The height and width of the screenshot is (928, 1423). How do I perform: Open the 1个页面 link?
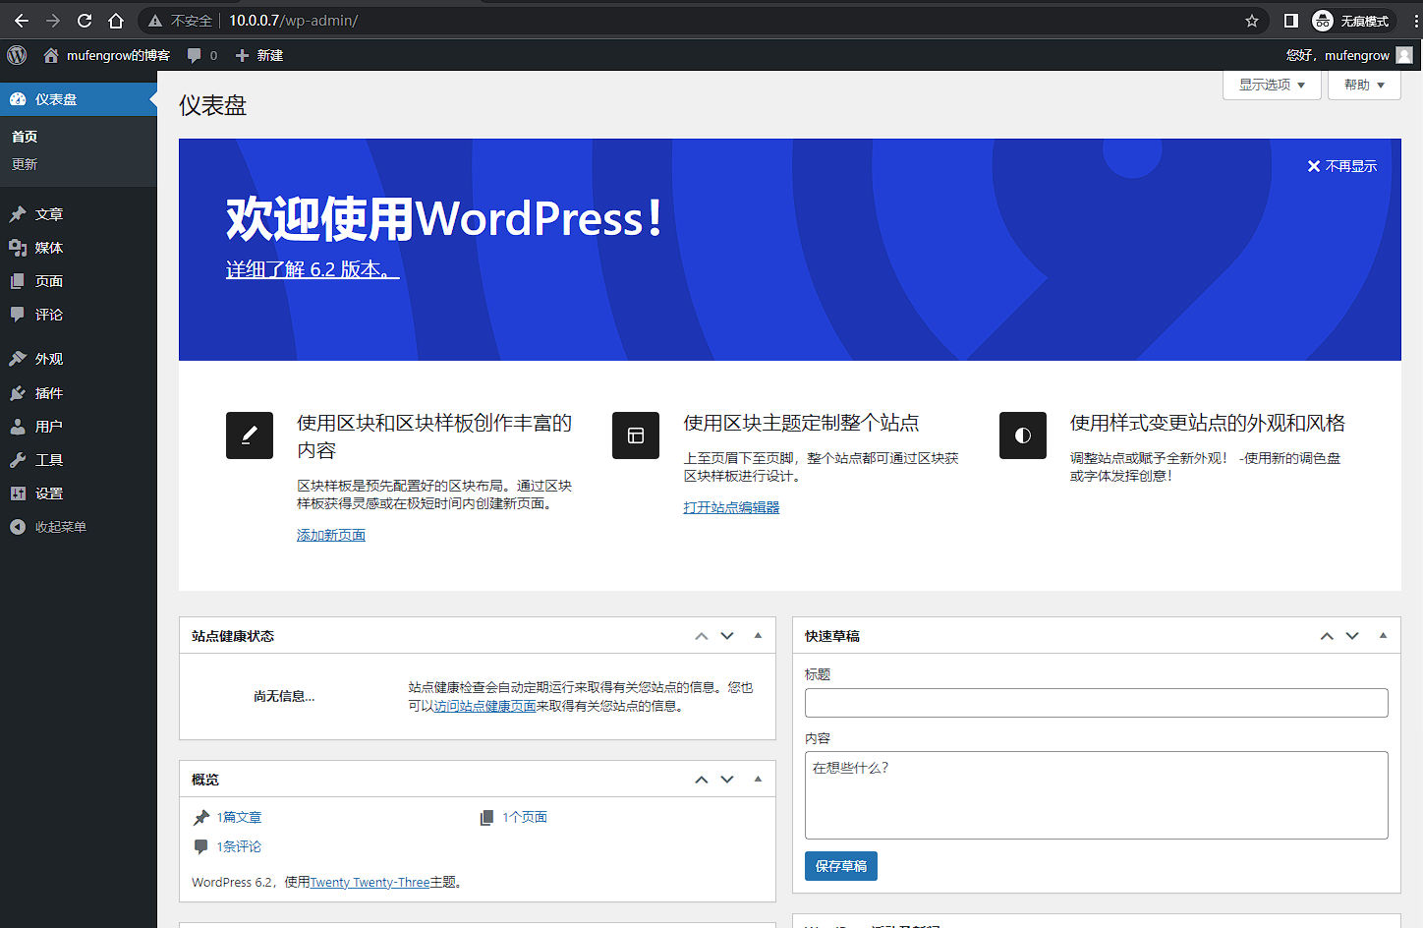pyautogui.click(x=525, y=817)
